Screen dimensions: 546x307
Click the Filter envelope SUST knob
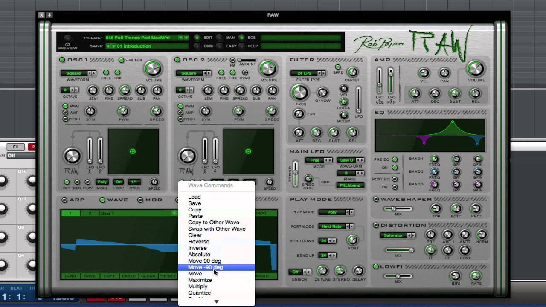point(334,133)
